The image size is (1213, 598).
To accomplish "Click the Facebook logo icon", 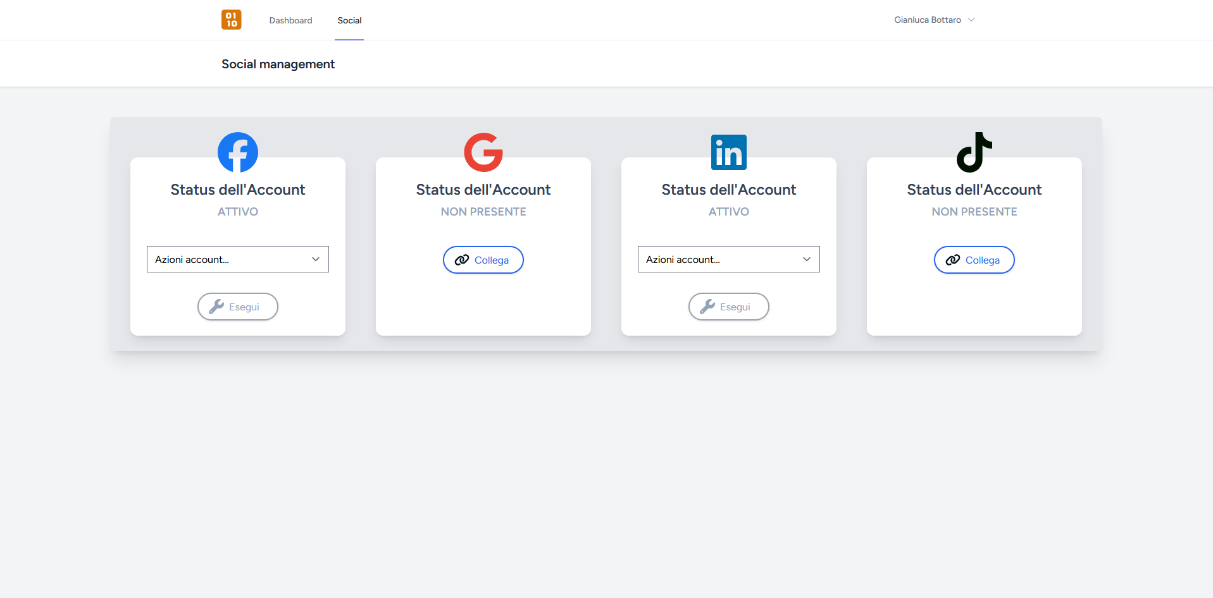I will [x=238, y=152].
